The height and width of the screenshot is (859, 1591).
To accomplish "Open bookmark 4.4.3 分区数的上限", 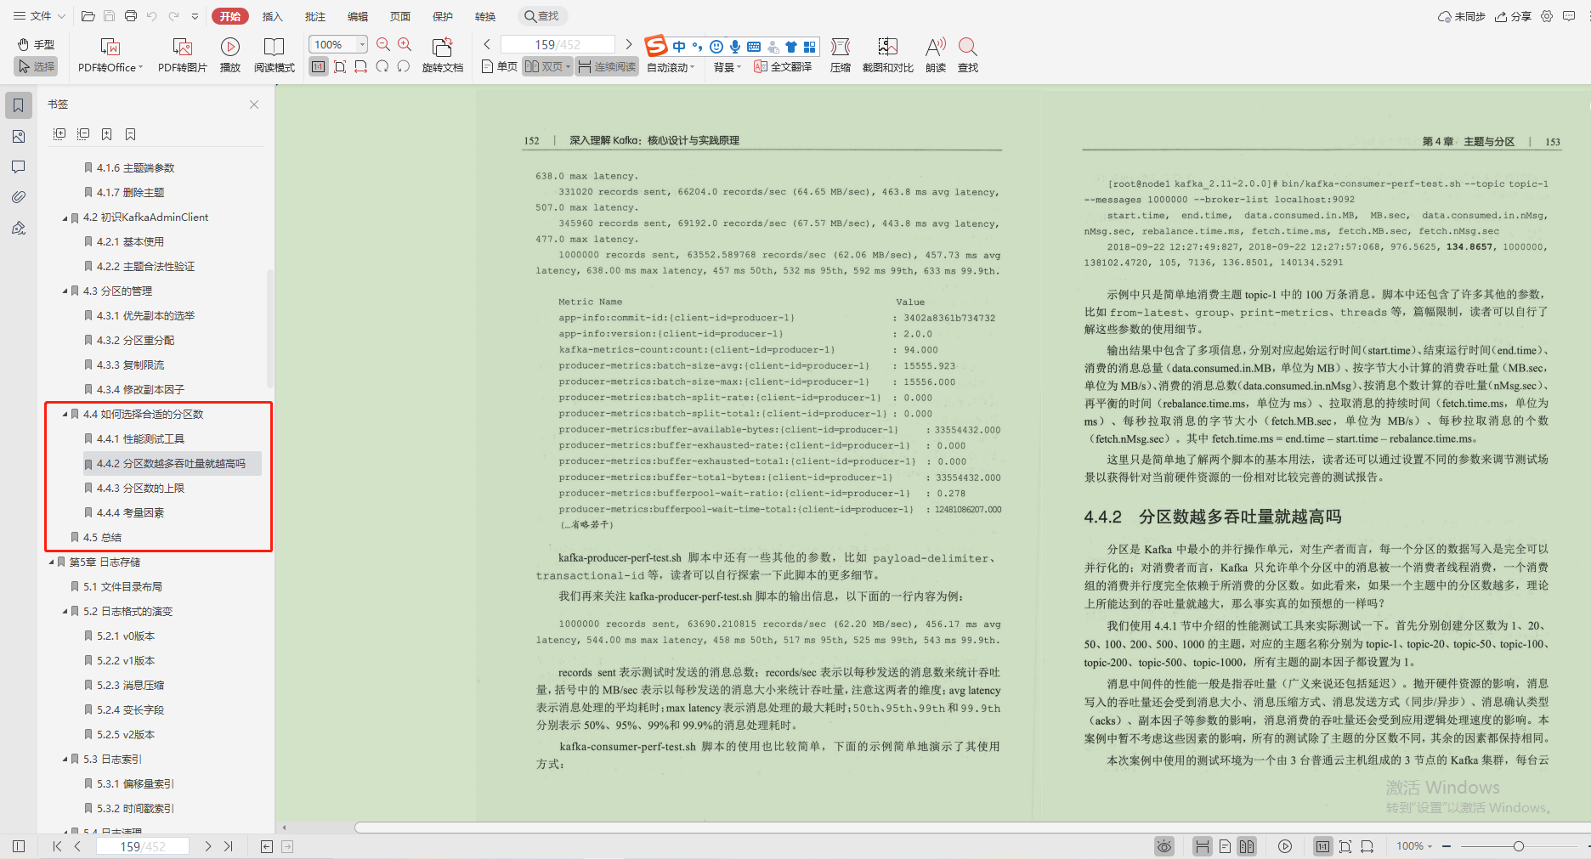I will coord(140,489).
